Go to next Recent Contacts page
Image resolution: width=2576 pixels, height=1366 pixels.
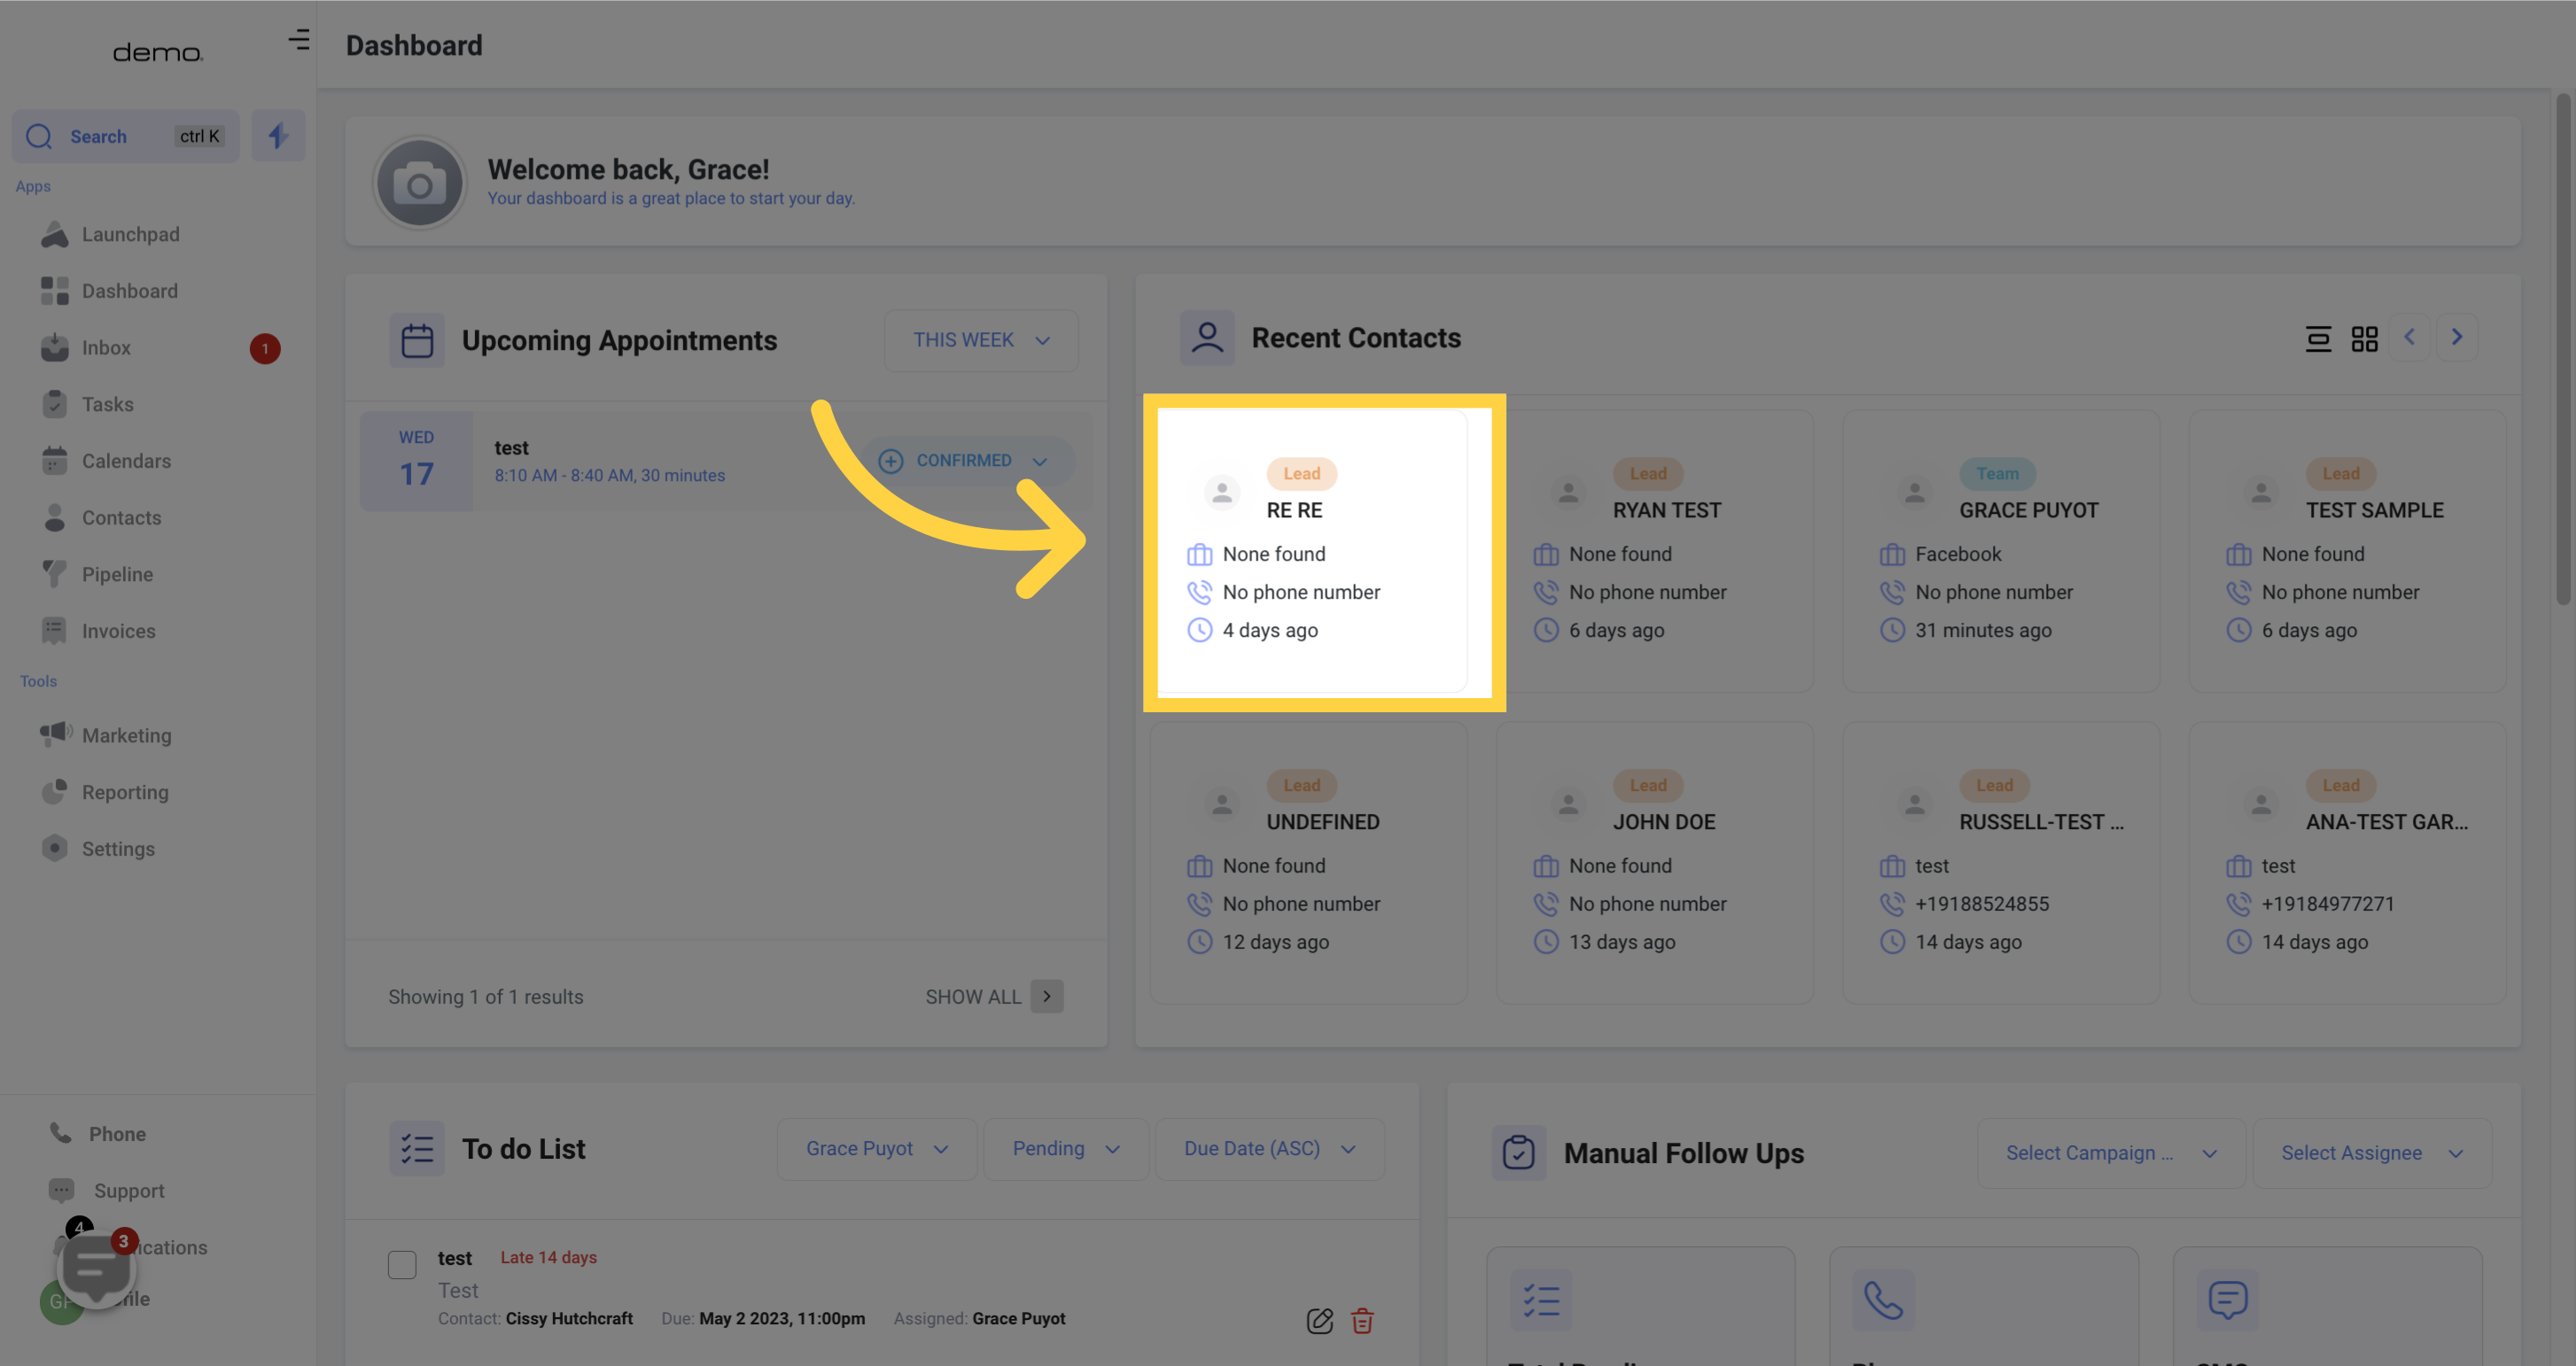(x=2457, y=338)
